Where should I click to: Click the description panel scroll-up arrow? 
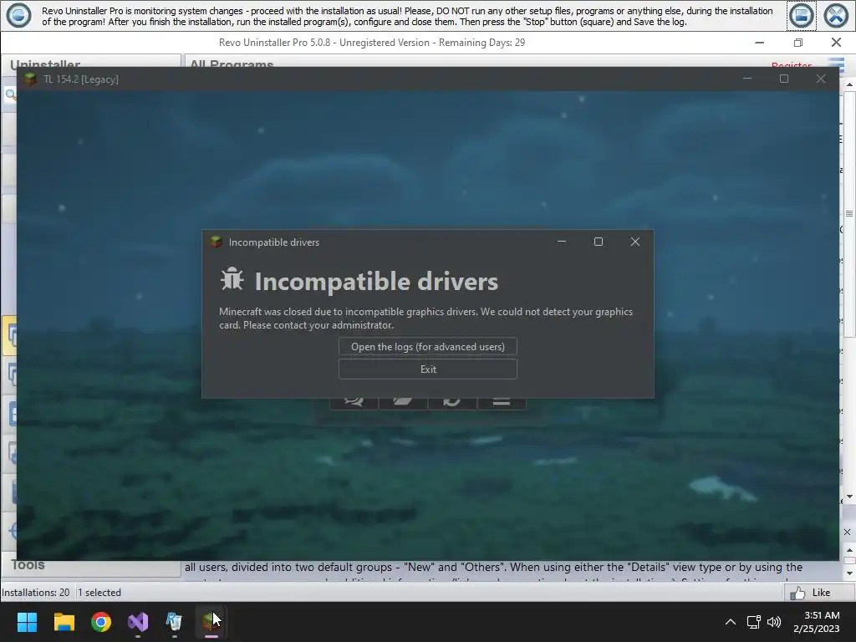coord(849,549)
